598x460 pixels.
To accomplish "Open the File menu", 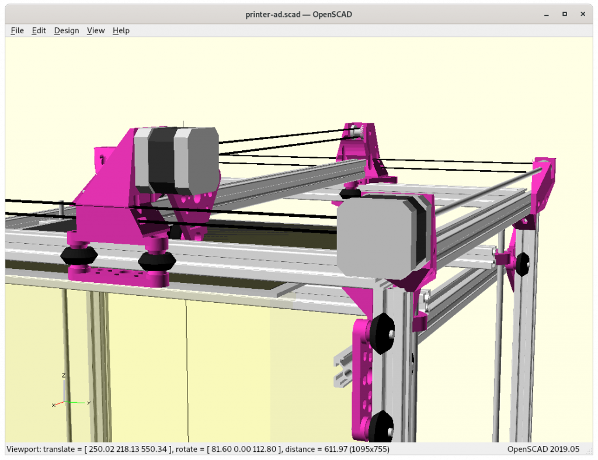I will pos(17,30).
